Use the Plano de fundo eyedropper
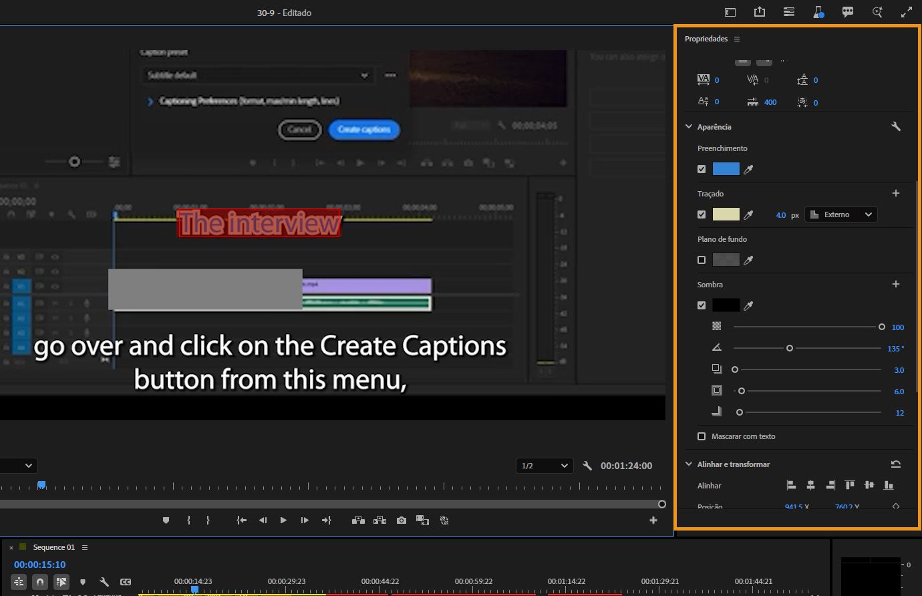The width and height of the screenshot is (922, 596). tap(748, 261)
